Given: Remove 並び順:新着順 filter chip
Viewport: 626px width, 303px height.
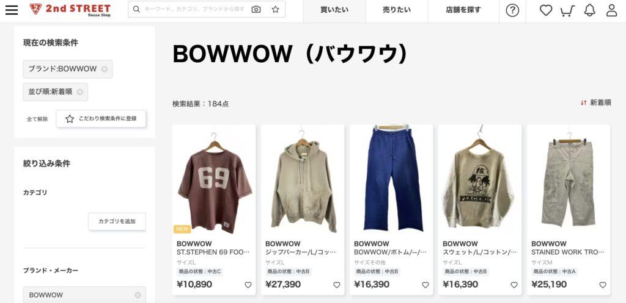Looking at the screenshot, I should click(80, 92).
